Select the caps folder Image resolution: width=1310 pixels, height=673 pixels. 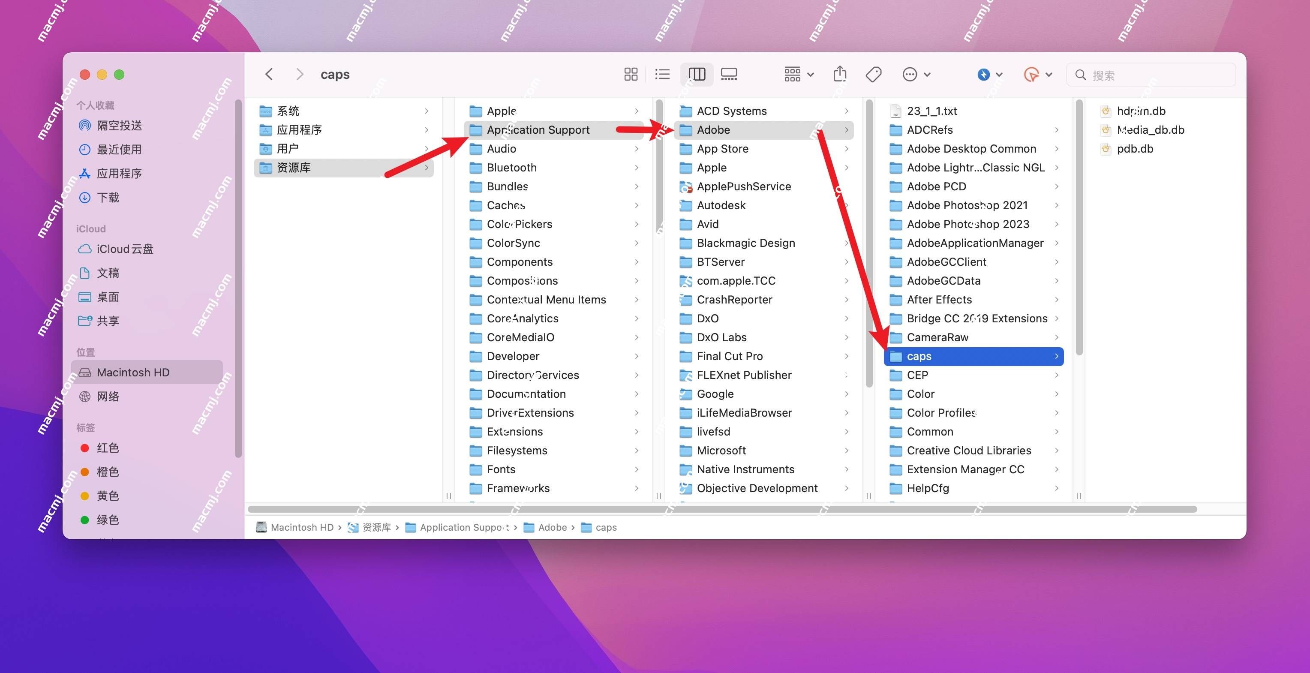pyautogui.click(x=973, y=356)
